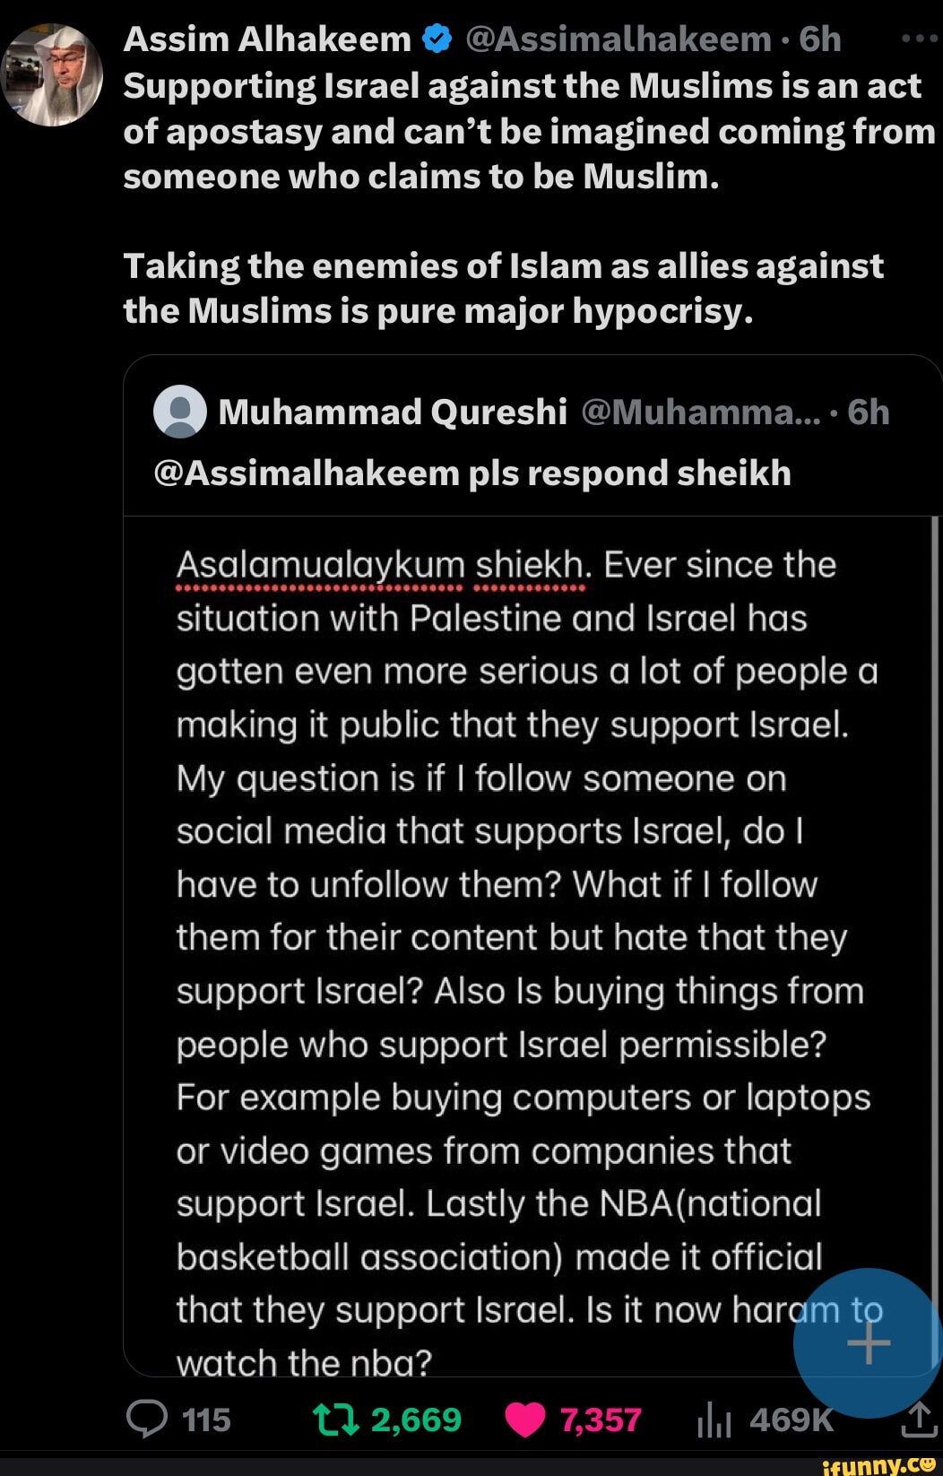
Task: Open the Muhammad Qureshi display name
Action: pos(393,412)
